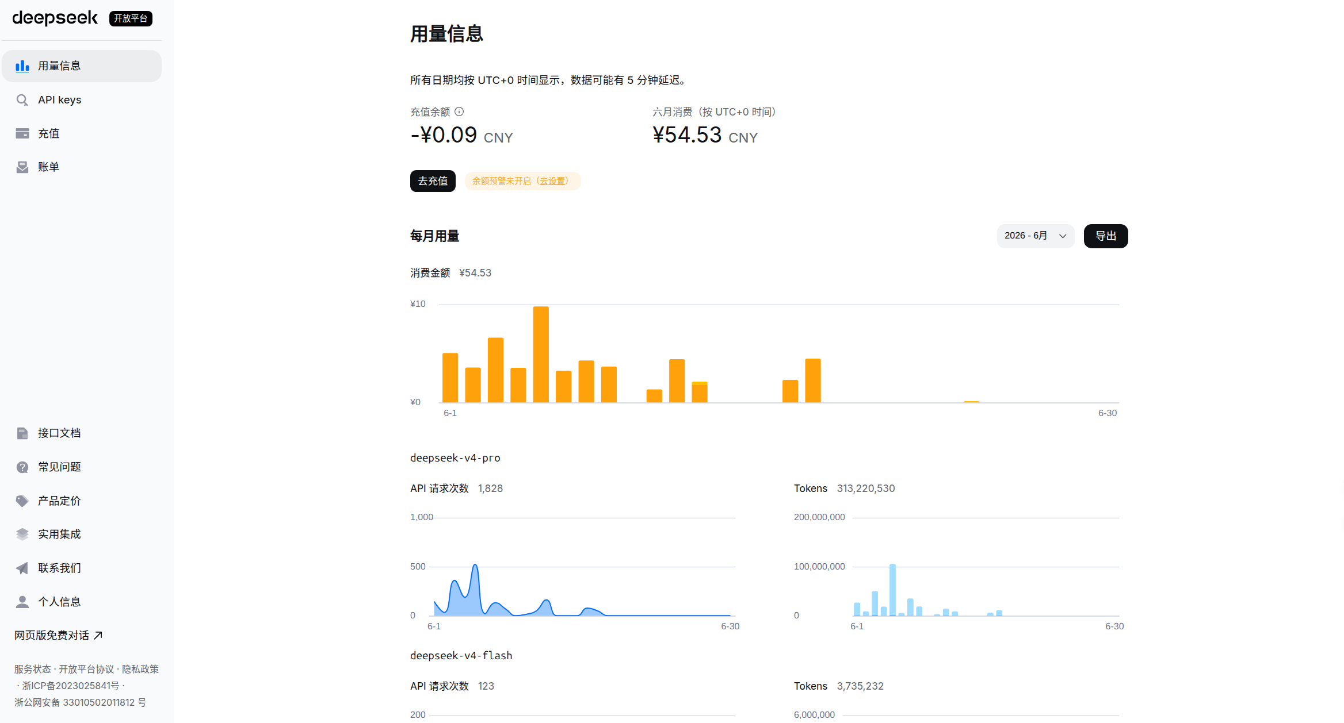Go to the 充值 sidebar page

pyautogui.click(x=82, y=133)
